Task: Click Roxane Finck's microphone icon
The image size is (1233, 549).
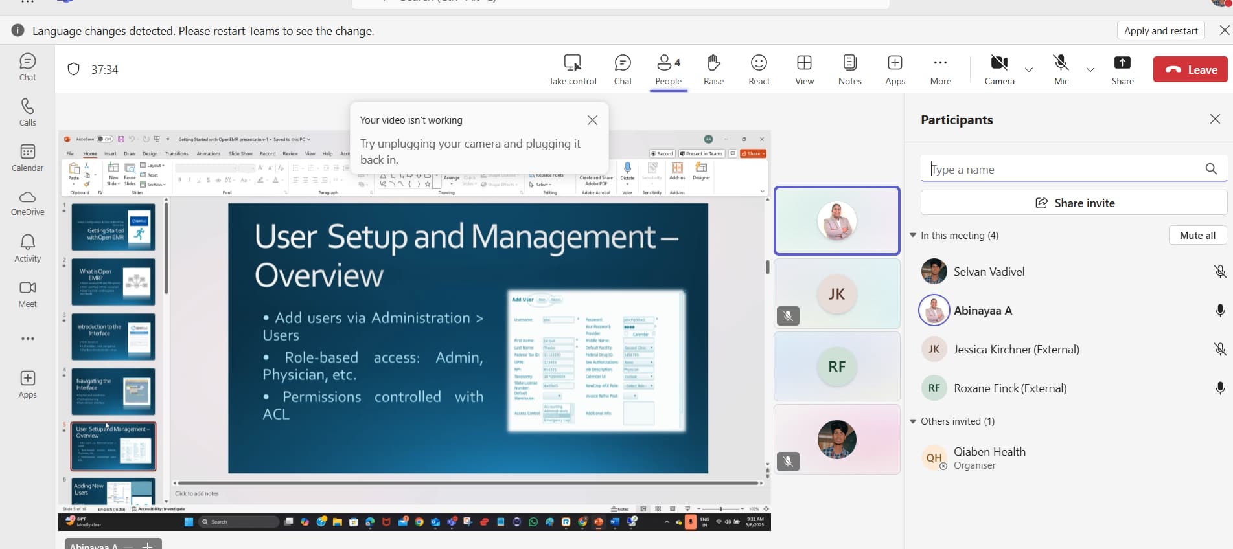Action: [x=1220, y=388]
